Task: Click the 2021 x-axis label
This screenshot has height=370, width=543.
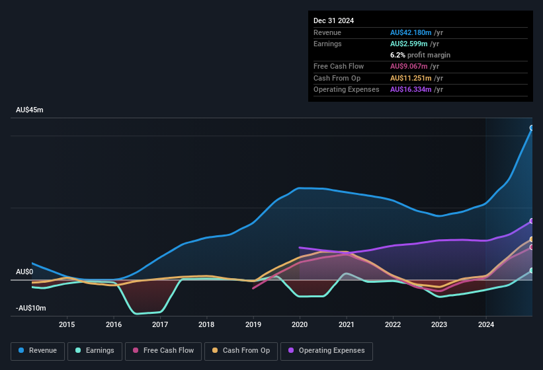Action: click(347, 324)
